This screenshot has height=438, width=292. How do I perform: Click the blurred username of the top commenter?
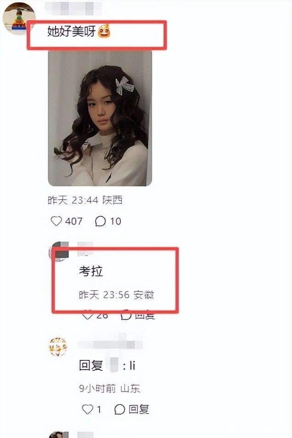[x=73, y=8]
